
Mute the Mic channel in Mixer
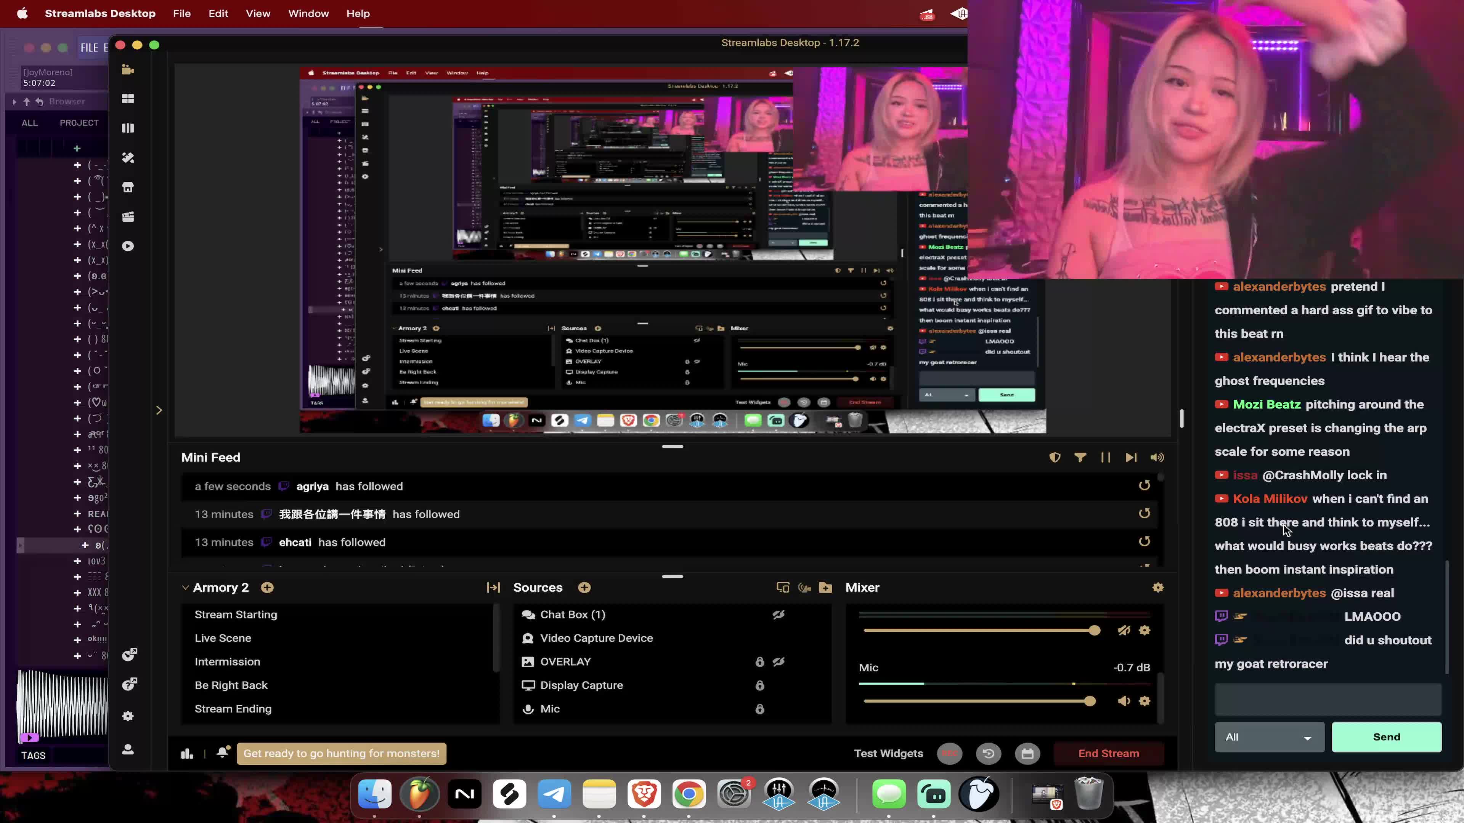(x=1124, y=701)
